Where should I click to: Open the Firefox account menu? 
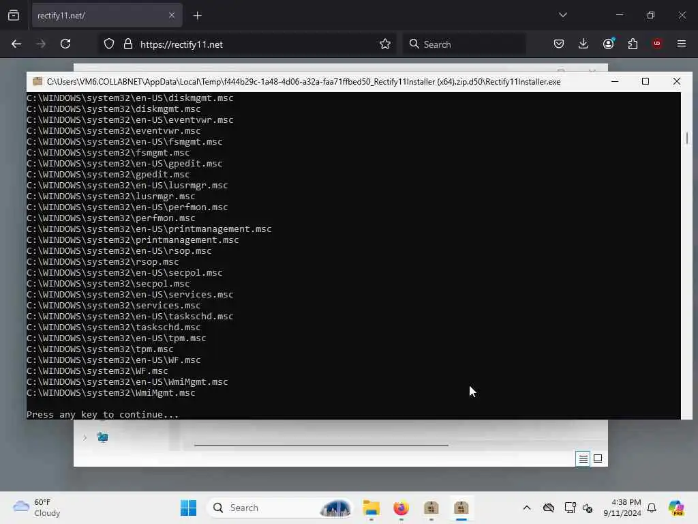coord(609,44)
